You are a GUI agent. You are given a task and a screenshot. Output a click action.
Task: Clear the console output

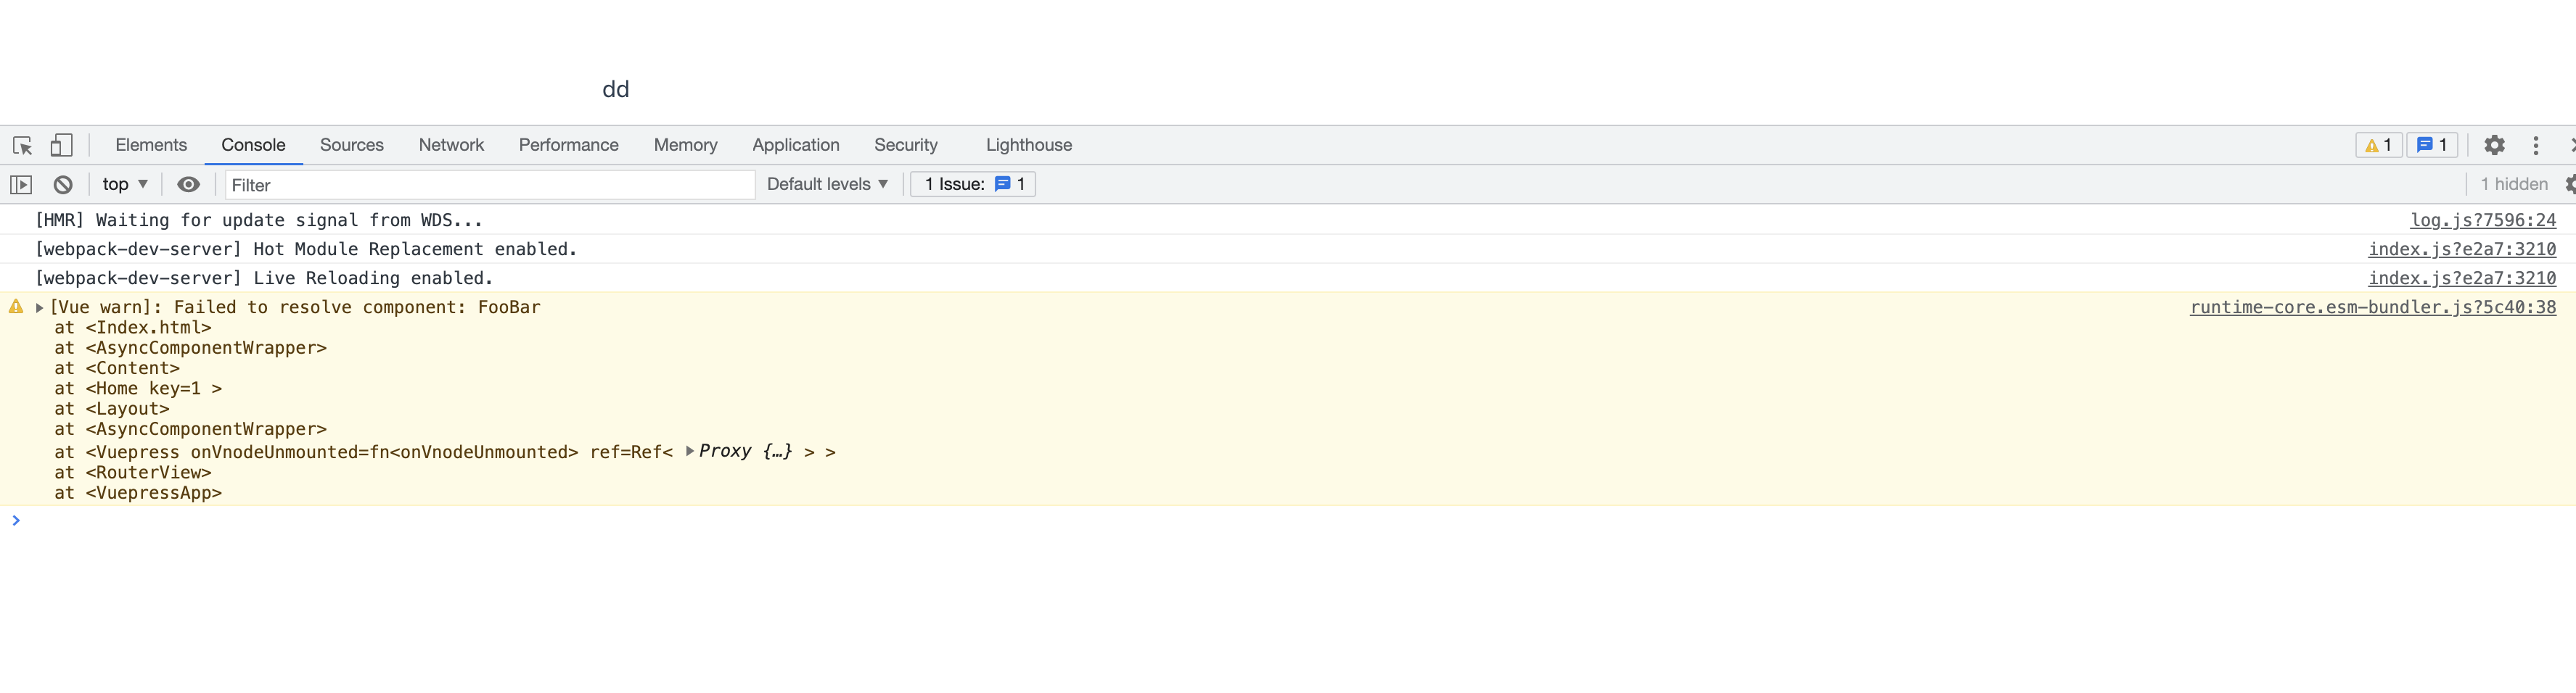click(62, 183)
